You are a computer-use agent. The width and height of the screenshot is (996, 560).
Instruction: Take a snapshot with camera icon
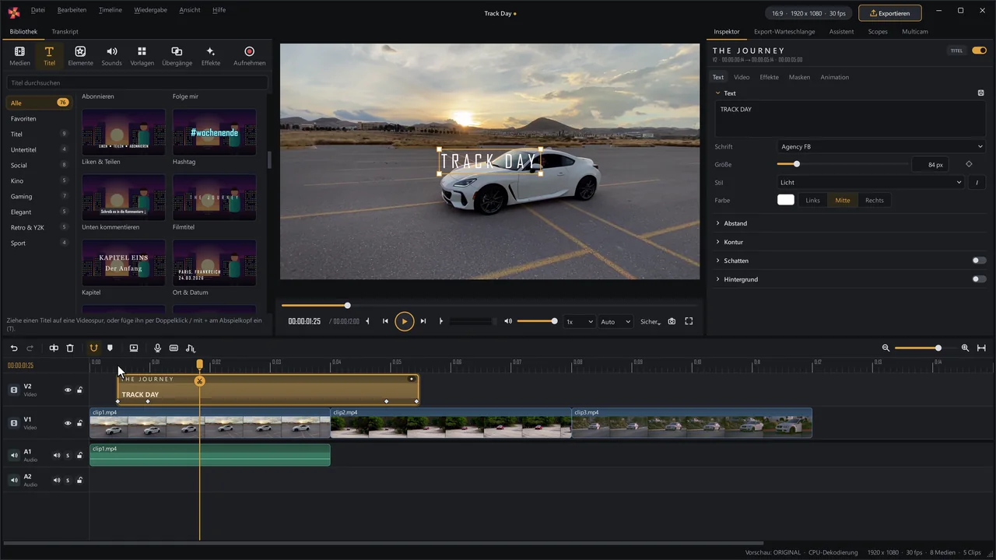(x=672, y=321)
